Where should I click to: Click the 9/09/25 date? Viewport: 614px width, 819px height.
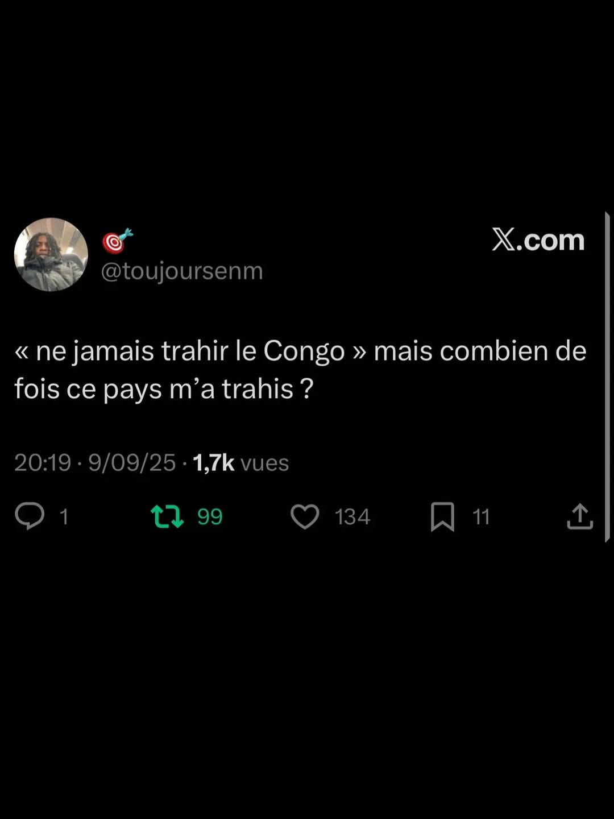tap(132, 463)
